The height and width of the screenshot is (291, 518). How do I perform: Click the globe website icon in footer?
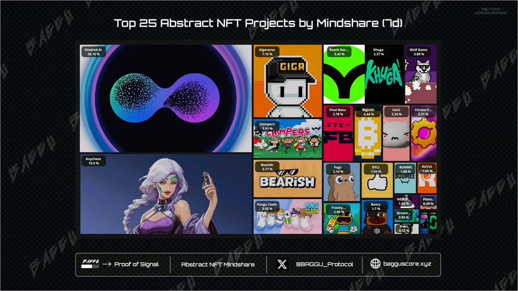pos(376,264)
